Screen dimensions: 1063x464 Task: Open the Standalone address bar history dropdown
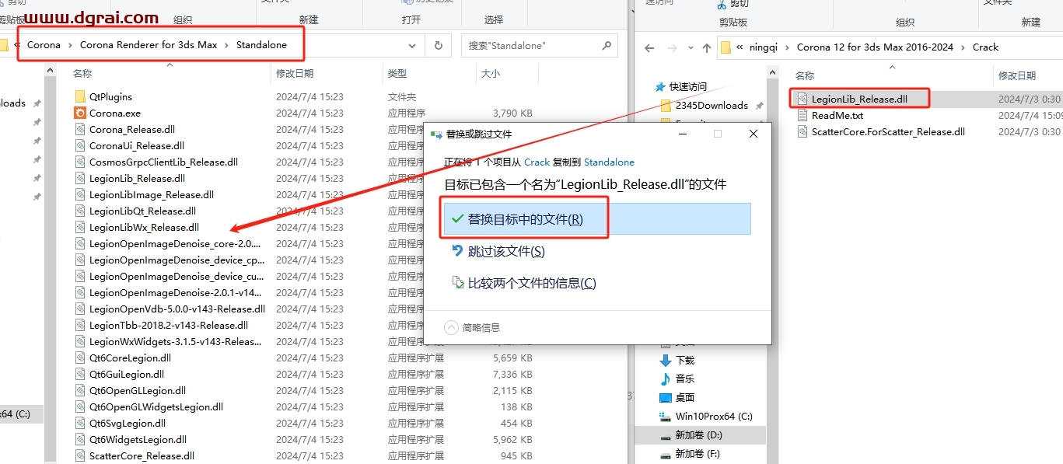tap(412, 46)
